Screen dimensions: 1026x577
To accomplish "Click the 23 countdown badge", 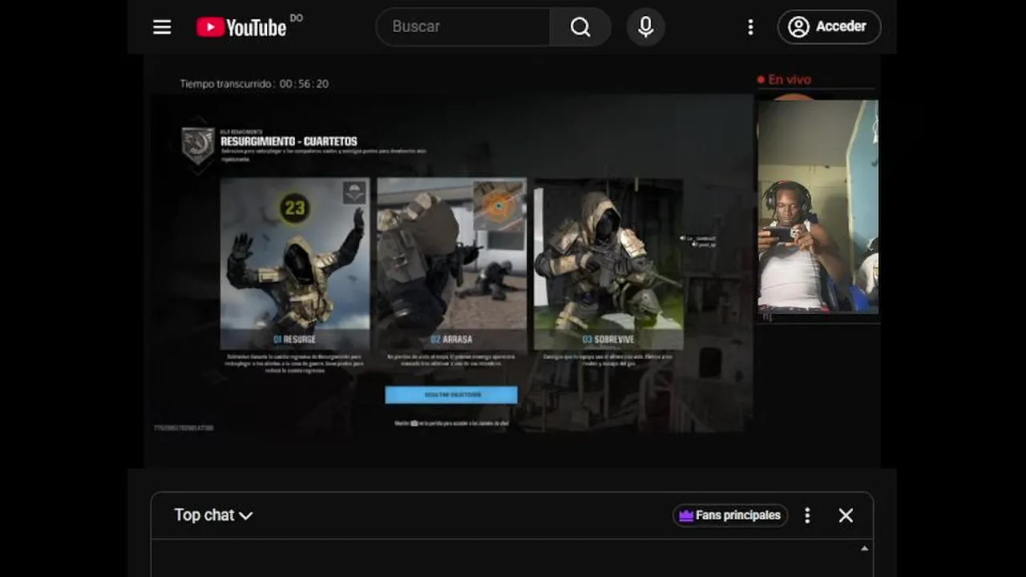I will click(294, 208).
